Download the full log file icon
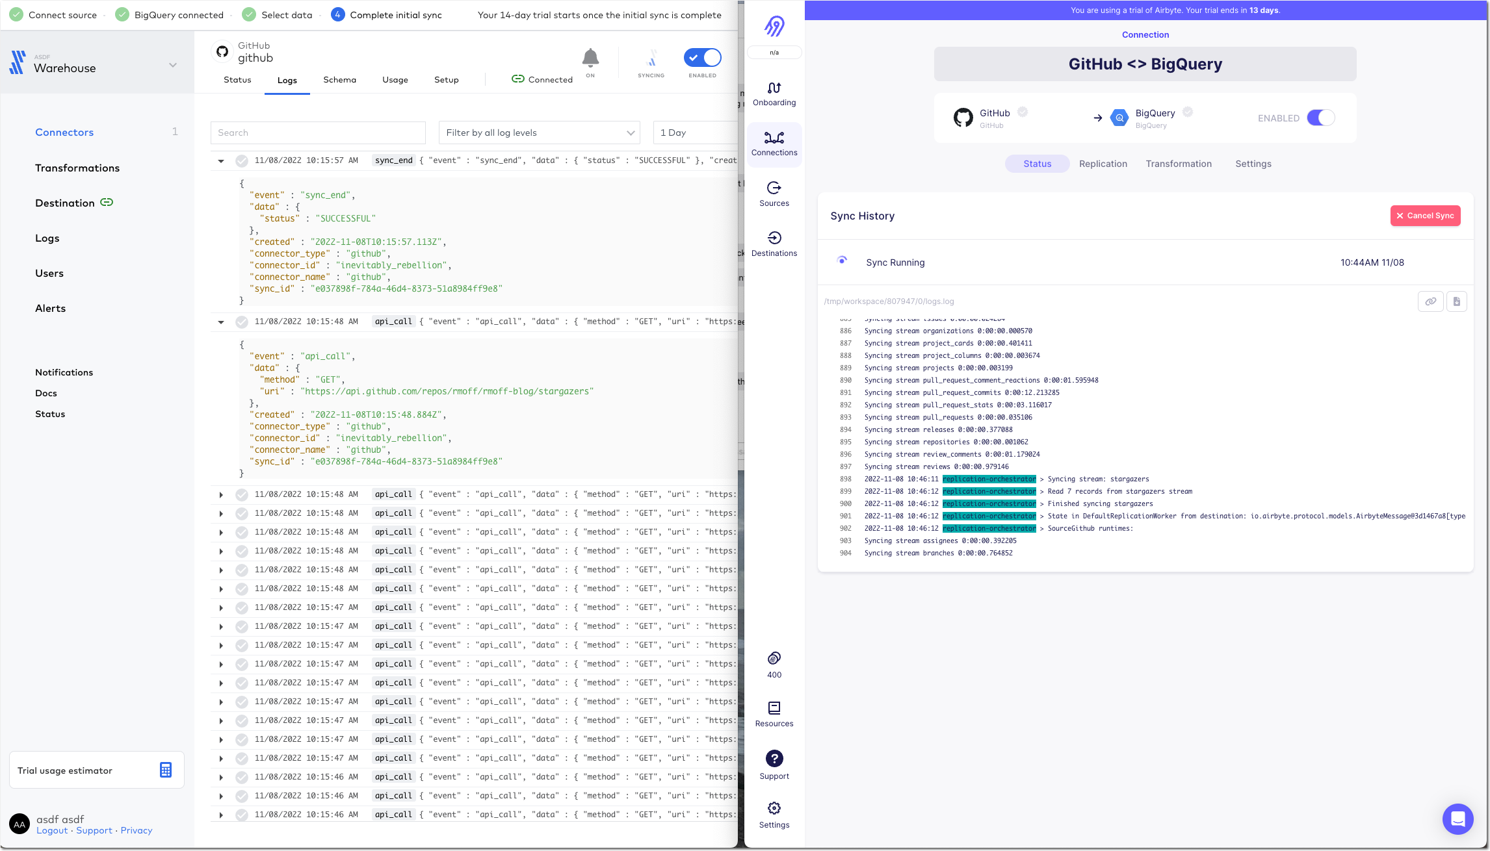Viewport: 1490px width, 851px height. click(x=1456, y=301)
